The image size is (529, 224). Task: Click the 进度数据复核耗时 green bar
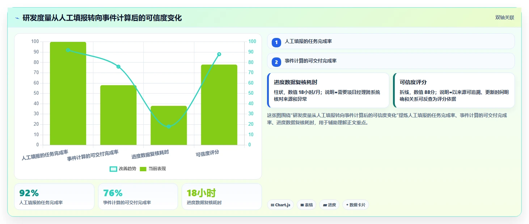[x=169, y=125]
